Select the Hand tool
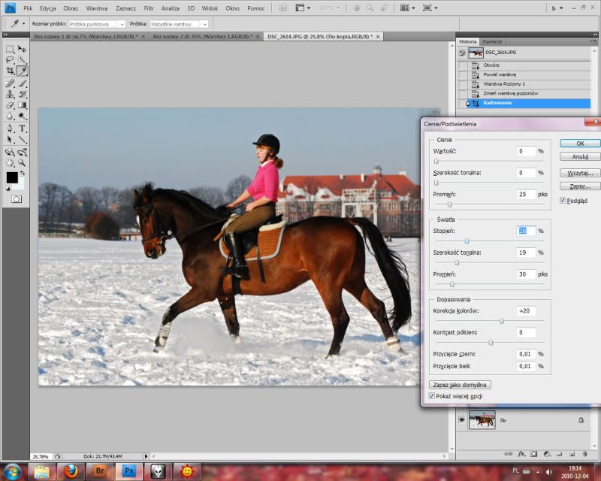Viewport: 601px width, 481px height. (10, 162)
